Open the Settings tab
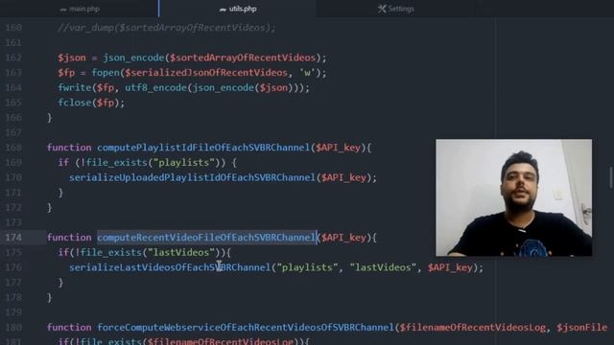The height and width of the screenshot is (345, 614). [x=395, y=9]
